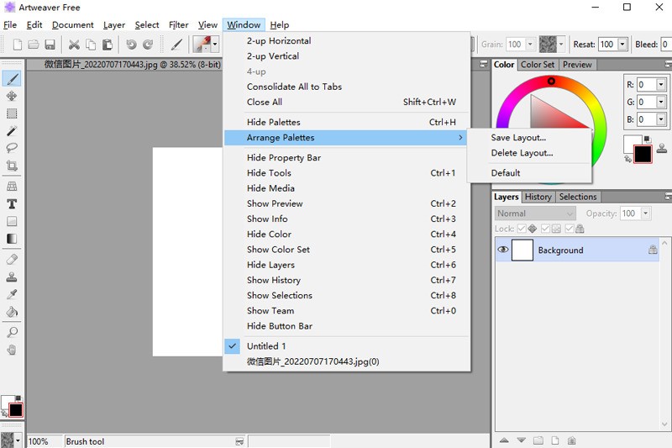Open the R color value dropdown
672x448 pixels.
(x=661, y=85)
